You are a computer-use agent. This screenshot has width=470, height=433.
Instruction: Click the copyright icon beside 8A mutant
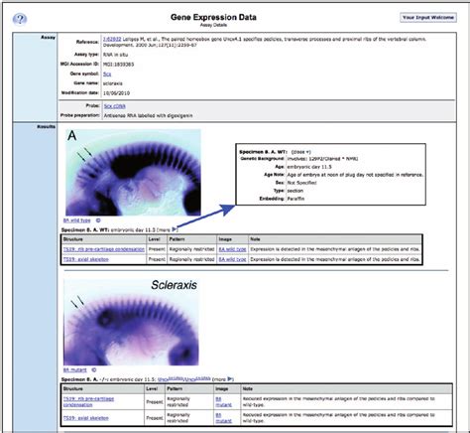click(94, 369)
